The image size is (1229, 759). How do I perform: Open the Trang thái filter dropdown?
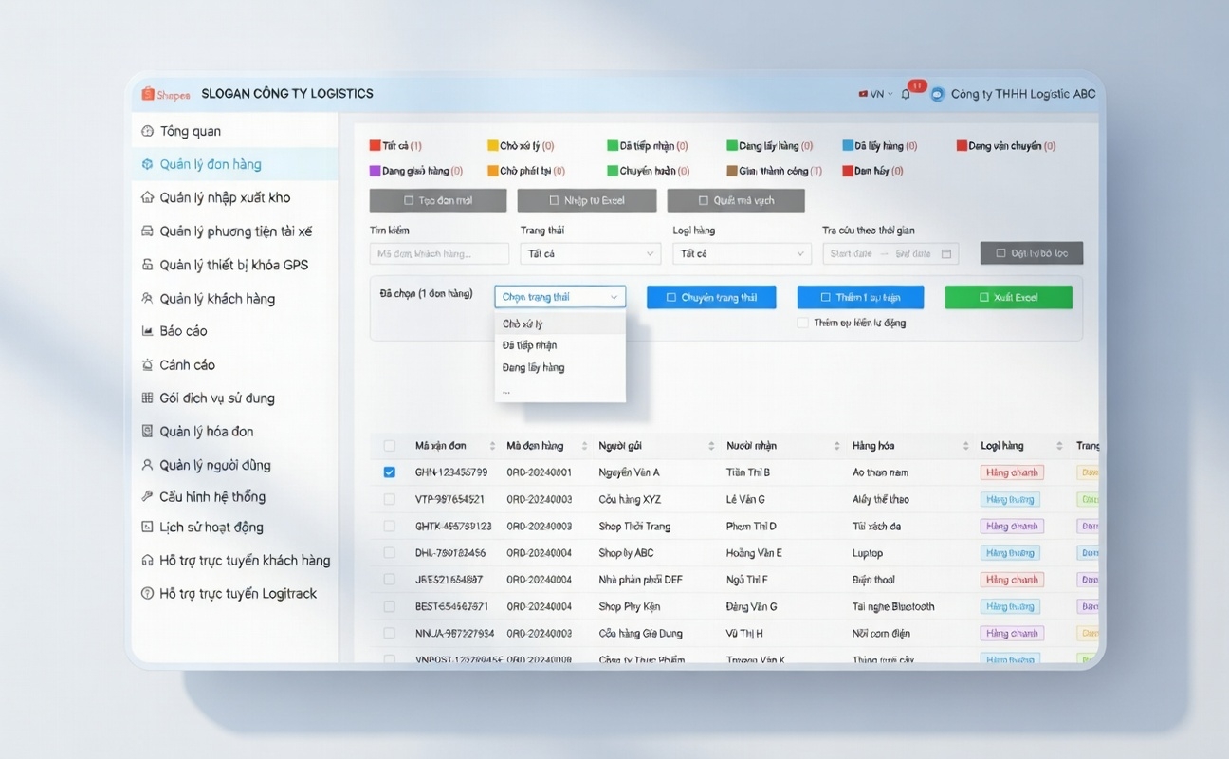[590, 253]
